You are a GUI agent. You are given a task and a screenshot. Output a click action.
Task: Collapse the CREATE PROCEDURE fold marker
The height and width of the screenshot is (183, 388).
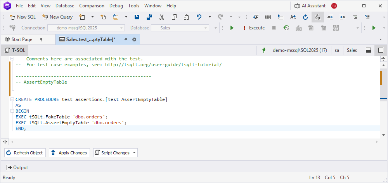12,99
